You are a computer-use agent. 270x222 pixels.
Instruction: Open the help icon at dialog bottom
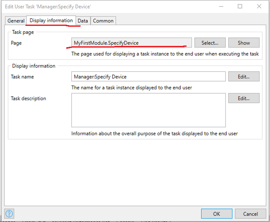(9, 214)
